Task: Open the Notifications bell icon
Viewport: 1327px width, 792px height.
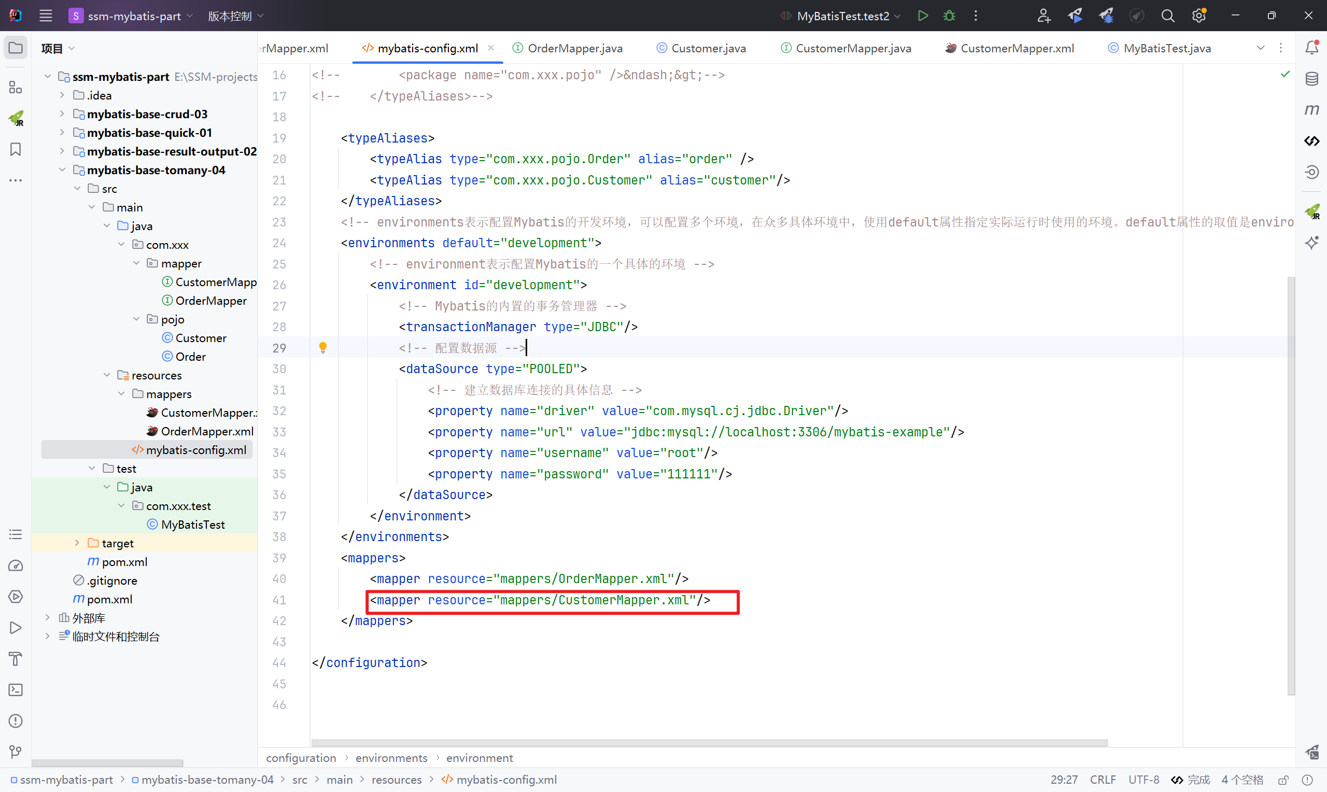Action: tap(1311, 48)
